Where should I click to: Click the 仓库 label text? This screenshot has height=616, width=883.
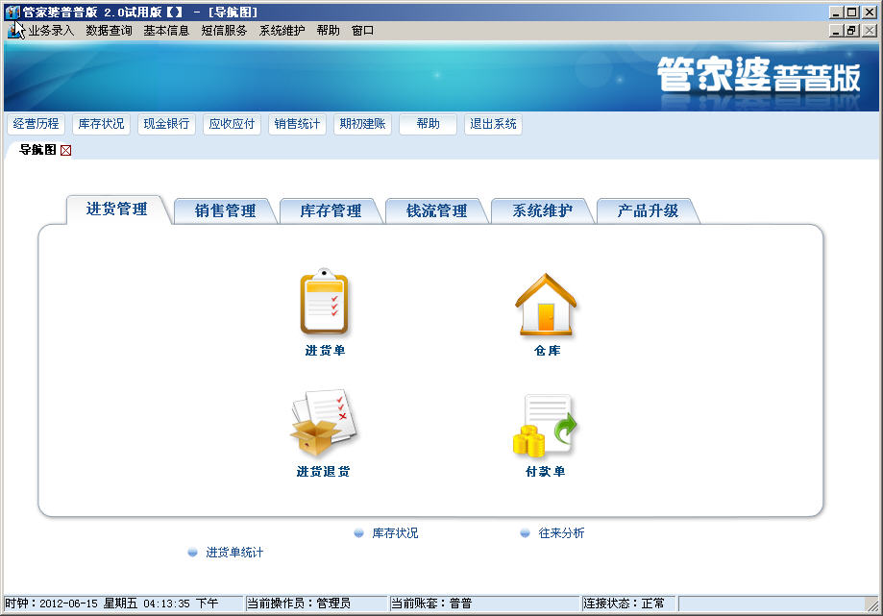(x=547, y=351)
